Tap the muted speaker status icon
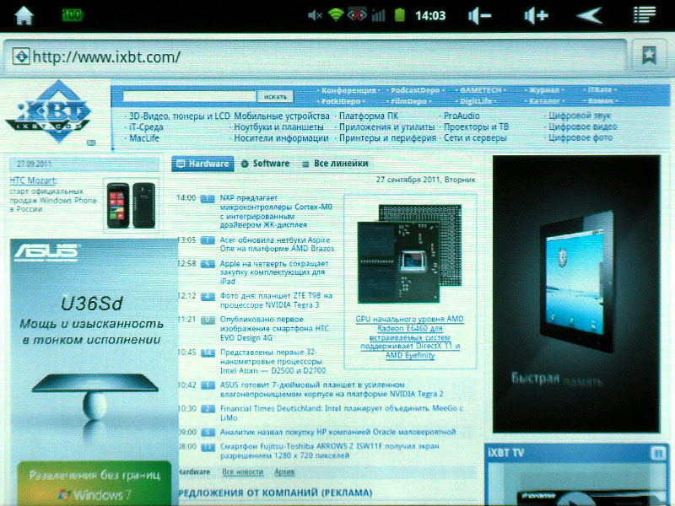 315,16
